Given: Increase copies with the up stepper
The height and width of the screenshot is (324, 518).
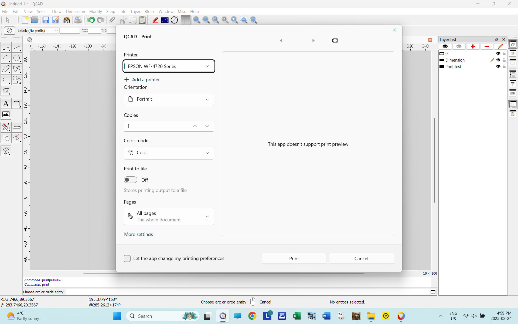Looking at the screenshot, I should [x=195, y=126].
